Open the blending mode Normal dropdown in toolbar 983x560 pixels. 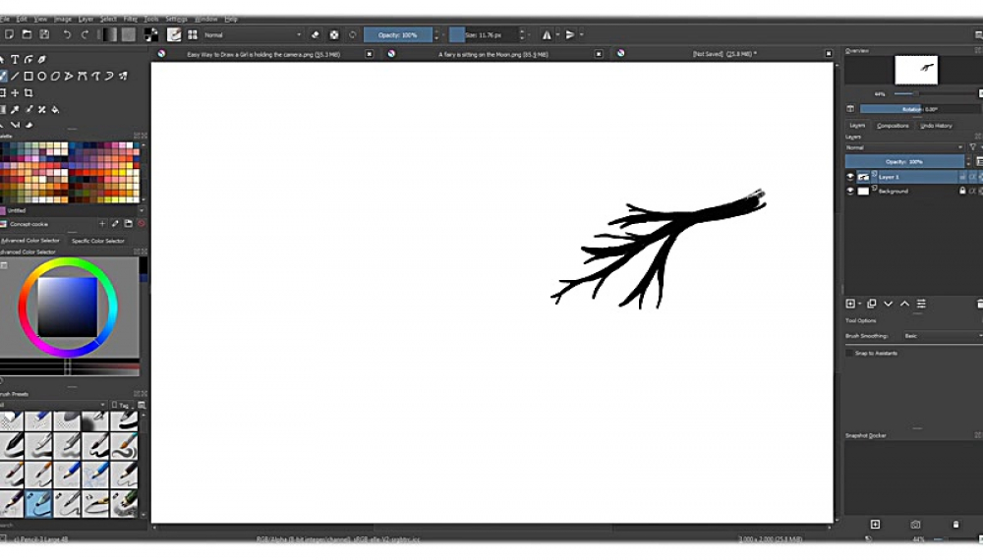253,34
